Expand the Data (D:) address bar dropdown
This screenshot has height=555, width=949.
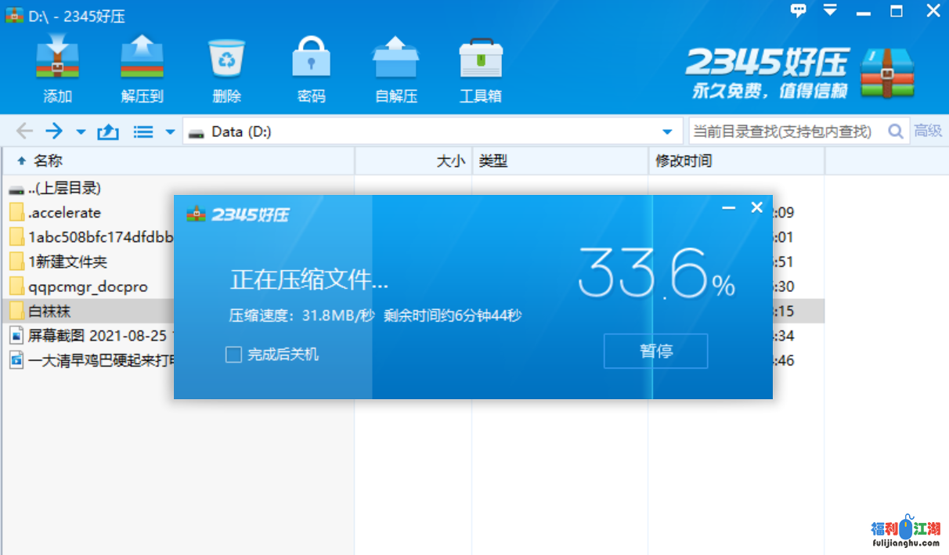tap(667, 132)
